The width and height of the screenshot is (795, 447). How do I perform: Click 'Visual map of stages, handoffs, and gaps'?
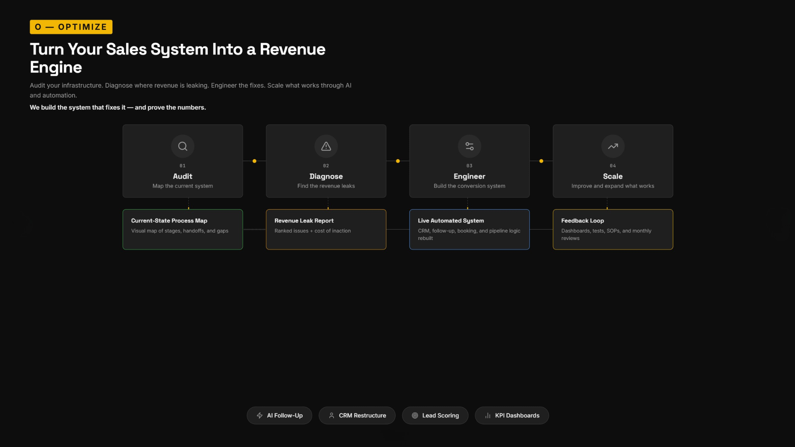point(180,231)
